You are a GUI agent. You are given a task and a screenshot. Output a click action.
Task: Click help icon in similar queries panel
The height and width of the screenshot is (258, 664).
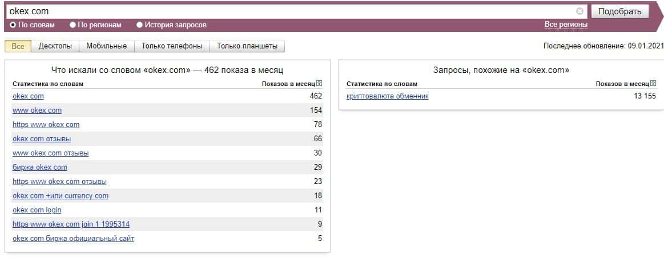pyautogui.click(x=653, y=84)
